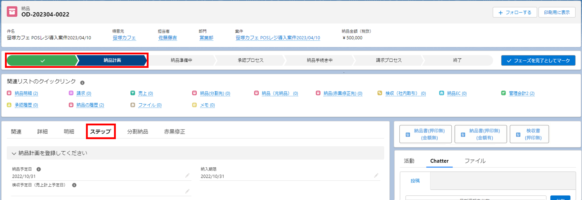The image size is (582, 200).
Task: Click the 納品明細 quick link icon
Action: [x=9, y=93]
